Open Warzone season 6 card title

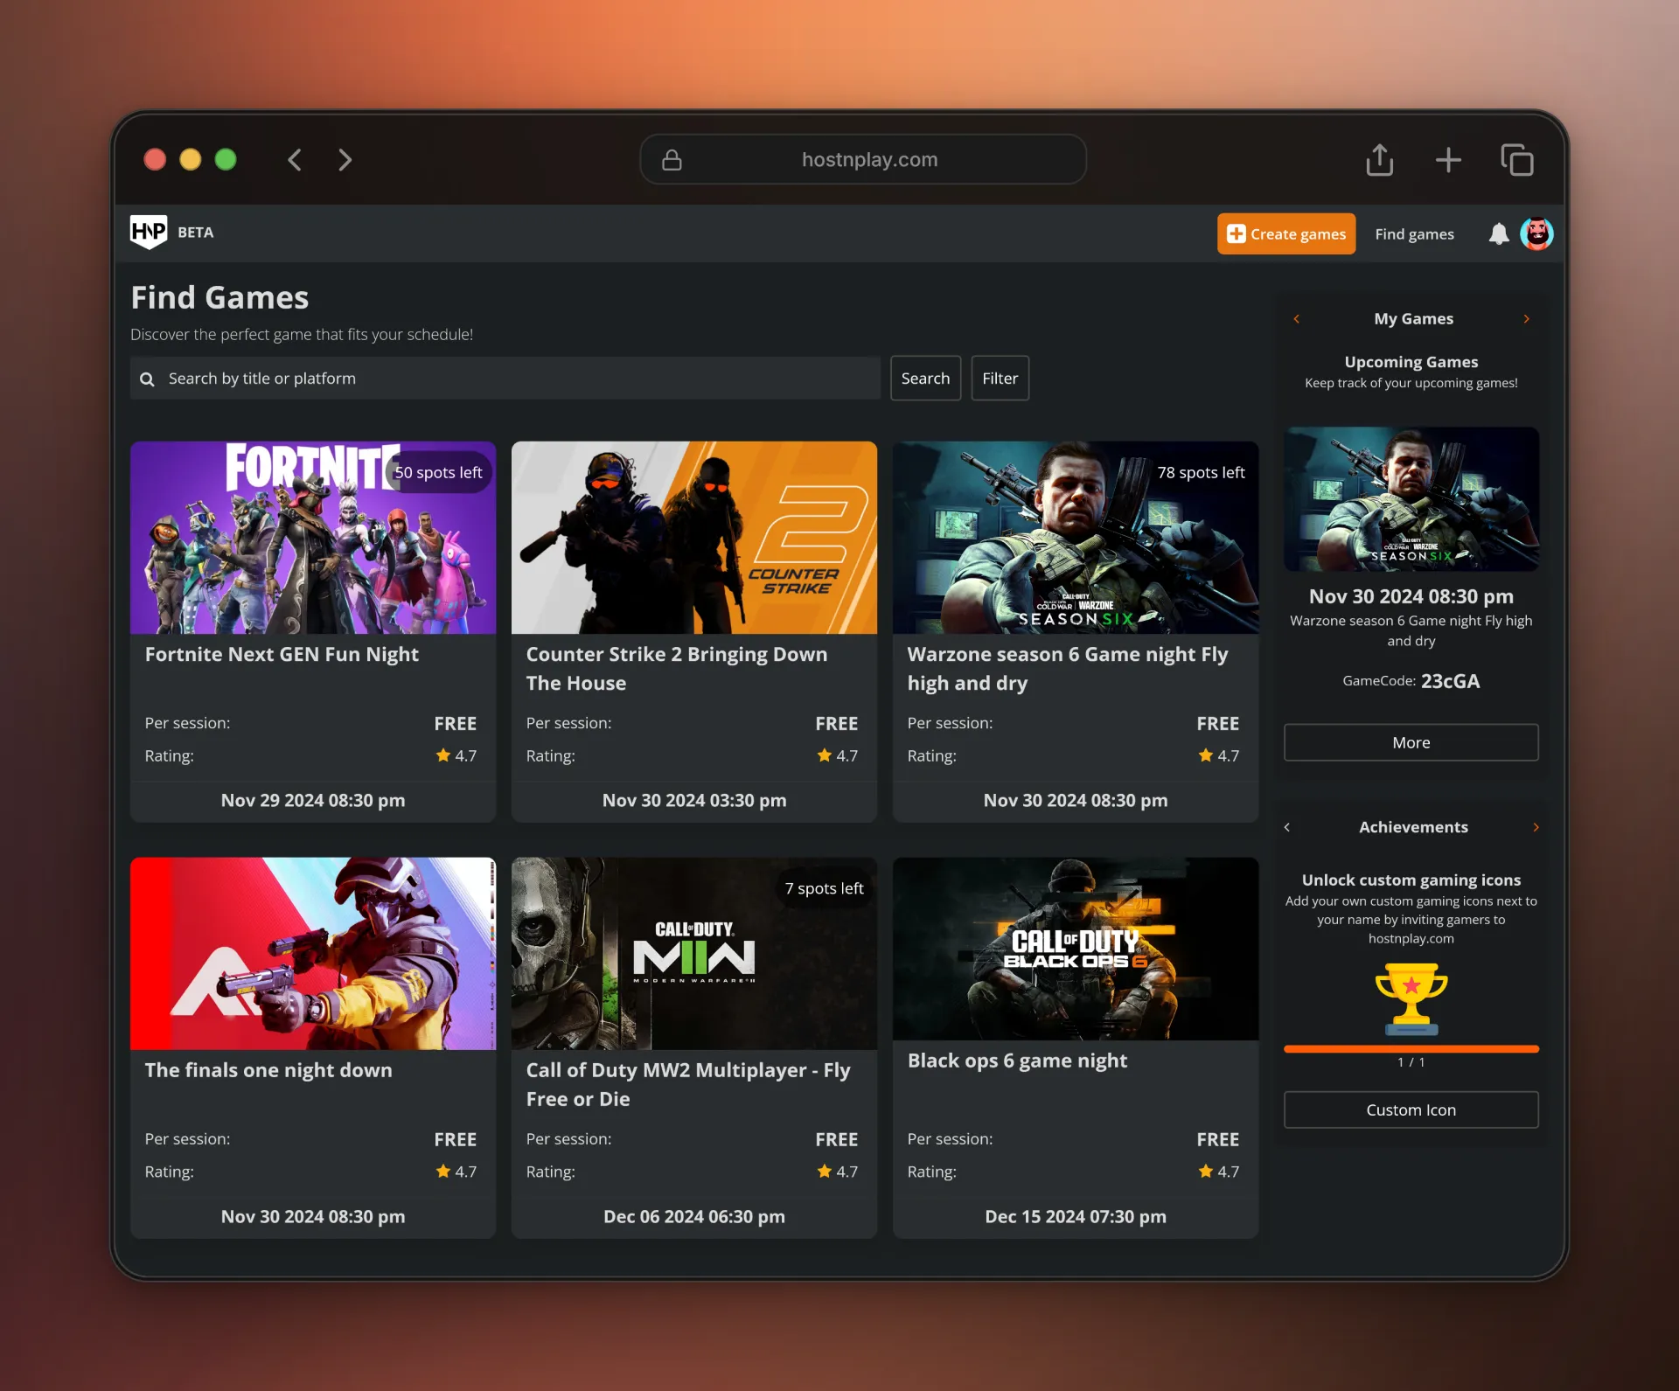coord(1068,669)
